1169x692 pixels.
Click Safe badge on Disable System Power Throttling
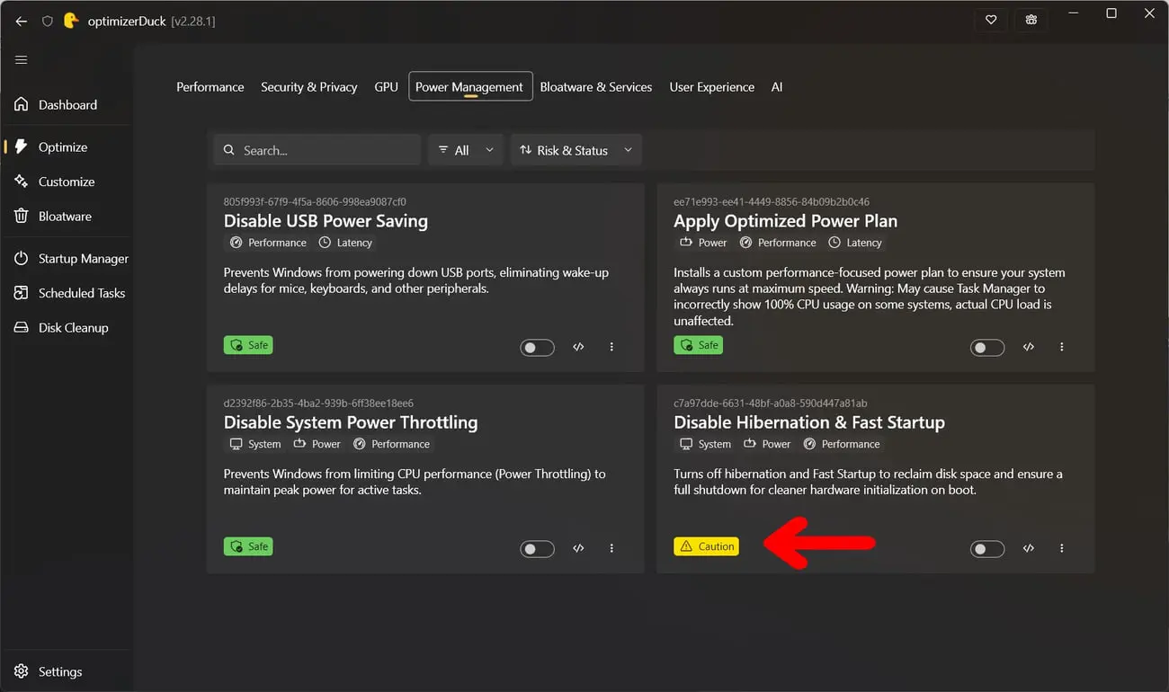click(248, 546)
